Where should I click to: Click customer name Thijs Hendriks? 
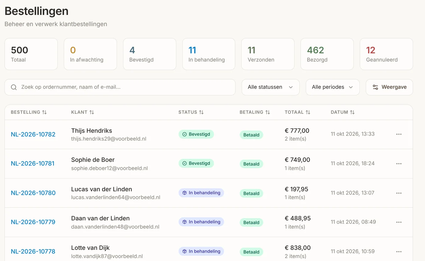(x=92, y=131)
